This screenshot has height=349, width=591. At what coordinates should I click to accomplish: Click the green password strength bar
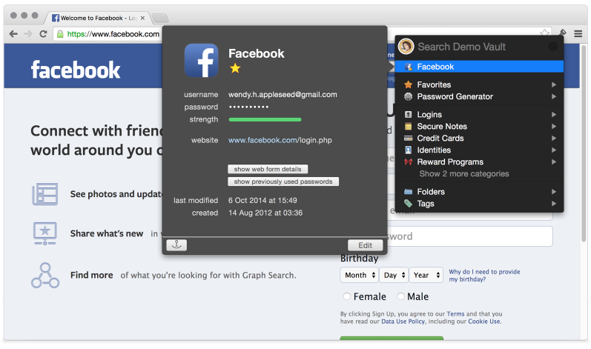[265, 120]
